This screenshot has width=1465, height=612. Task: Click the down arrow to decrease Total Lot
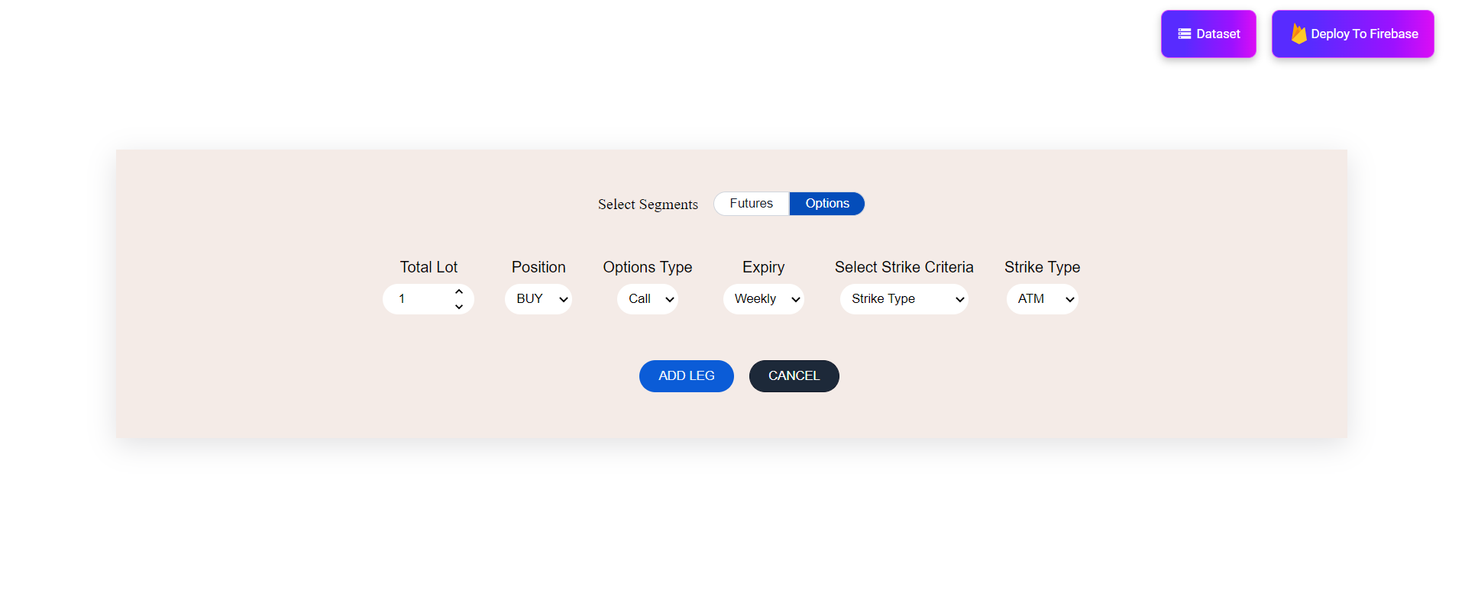click(458, 307)
